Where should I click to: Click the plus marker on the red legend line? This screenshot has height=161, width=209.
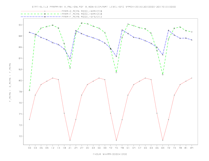45,11
